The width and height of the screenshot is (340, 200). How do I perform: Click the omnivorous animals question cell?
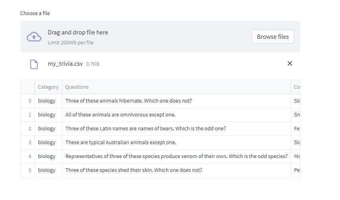point(120,115)
